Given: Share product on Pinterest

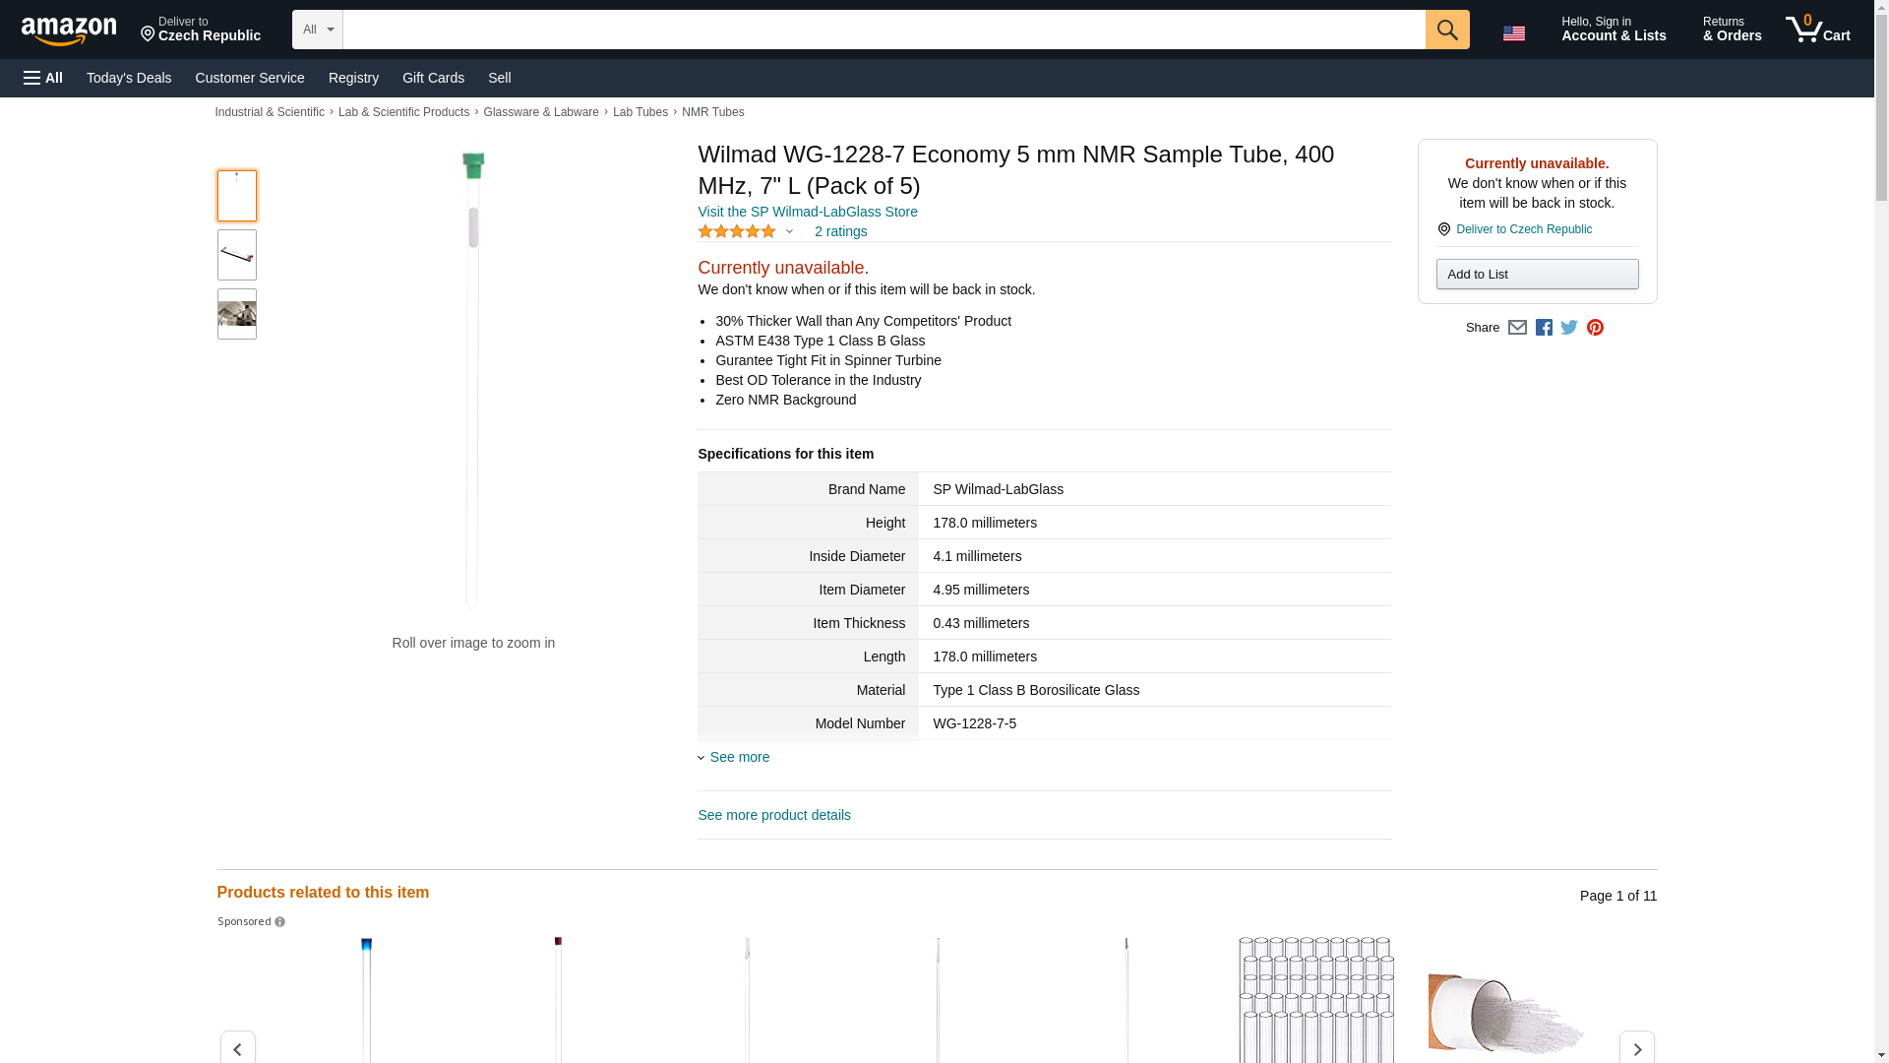Looking at the screenshot, I should click(x=1595, y=328).
